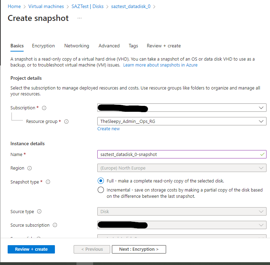The width and height of the screenshot is (270, 265).
Task: Click the Review + create button
Action: (x=31, y=249)
